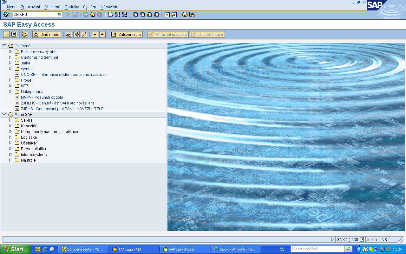Click the system info icon beside SNX (1) 030

click(x=362, y=239)
